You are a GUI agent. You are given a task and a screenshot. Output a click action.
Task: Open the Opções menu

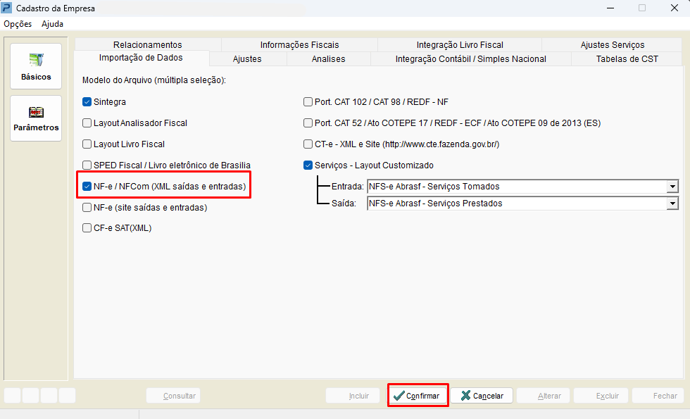(x=18, y=24)
